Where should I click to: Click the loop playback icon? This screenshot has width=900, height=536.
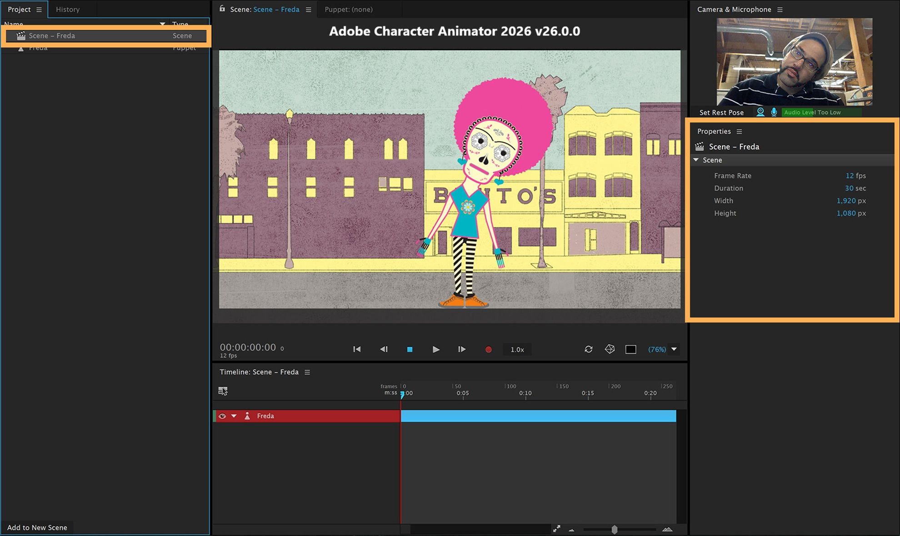pyautogui.click(x=589, y=349)
